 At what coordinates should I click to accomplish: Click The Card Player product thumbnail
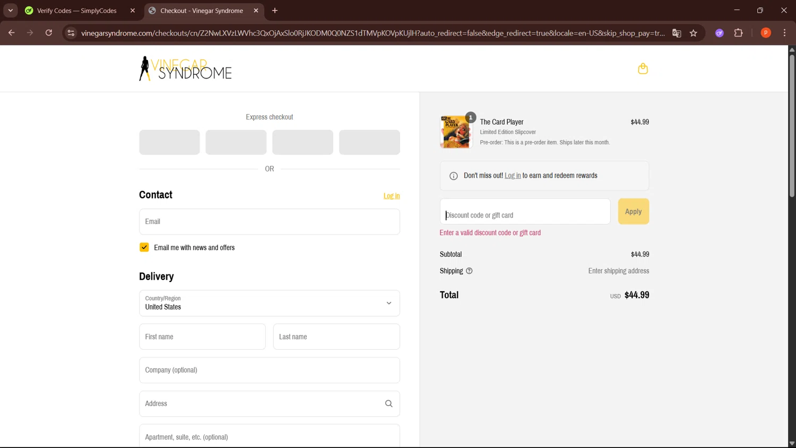tap(456, 132)
